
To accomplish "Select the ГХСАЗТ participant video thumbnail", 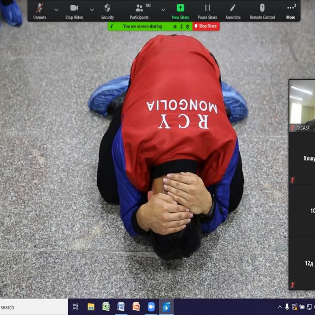I will (302, 106).
